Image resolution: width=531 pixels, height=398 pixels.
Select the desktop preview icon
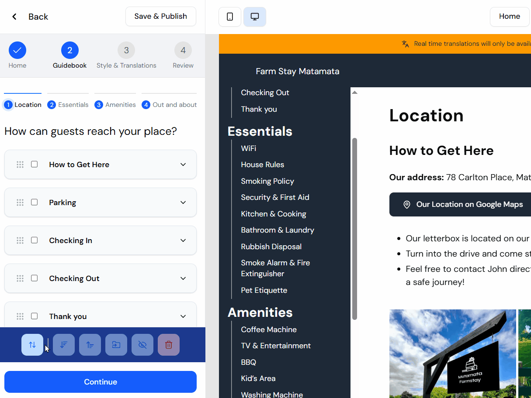254,16
